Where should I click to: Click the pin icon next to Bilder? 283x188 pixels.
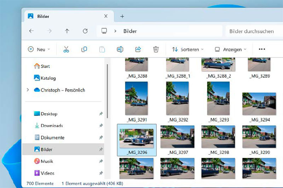[101, 149]
